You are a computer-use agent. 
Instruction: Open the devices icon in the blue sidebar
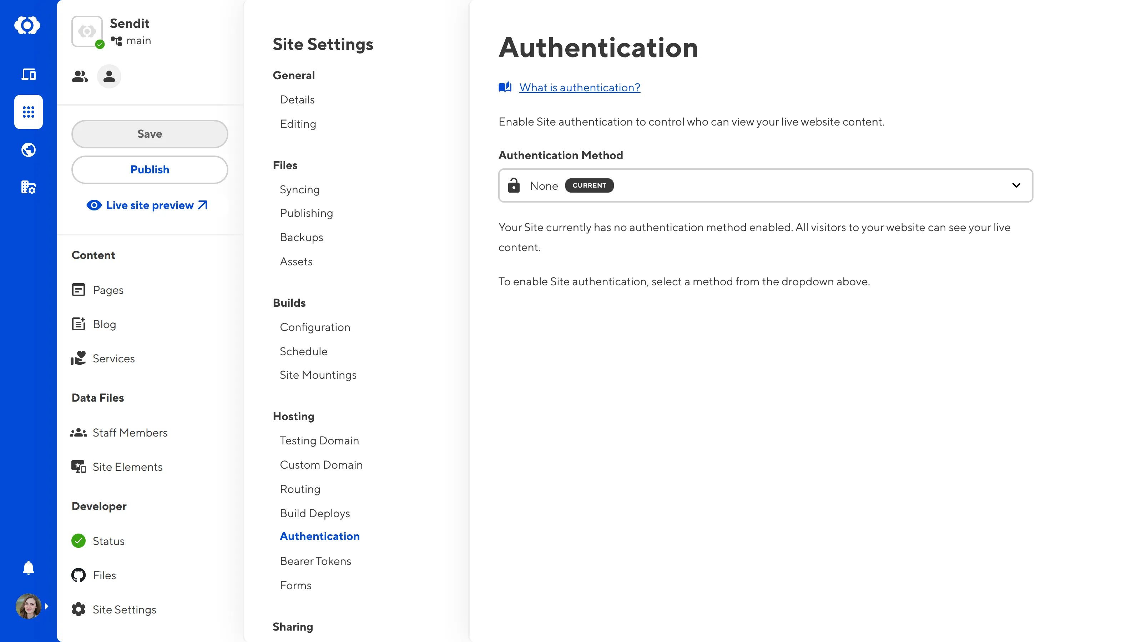coord(29,74)
